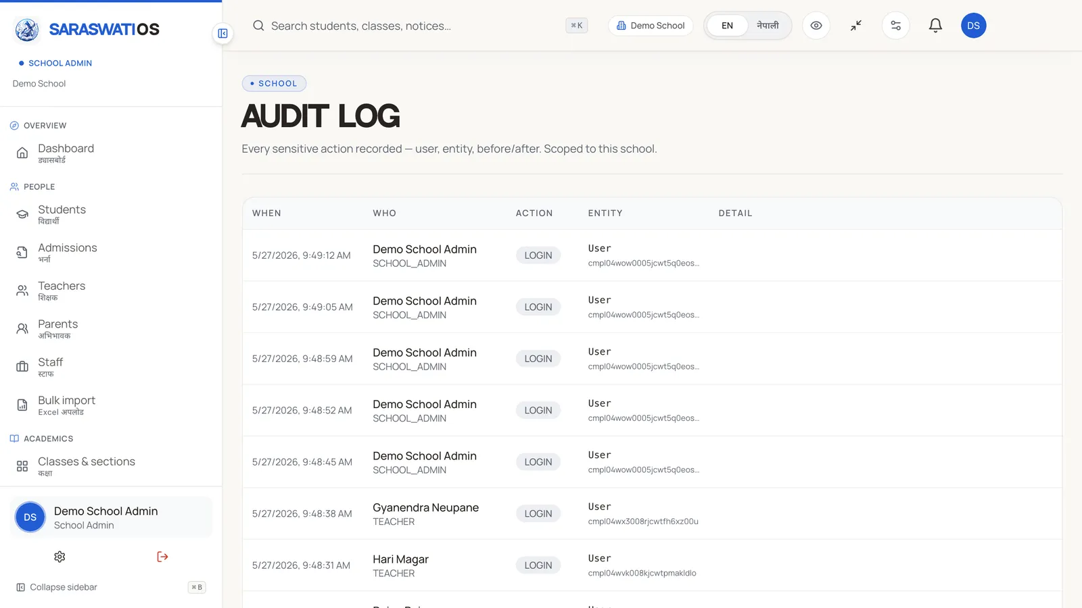Switch language to EN
Image resolution: width=1082 pixels, height=608 pixels.
coord(727,26)
